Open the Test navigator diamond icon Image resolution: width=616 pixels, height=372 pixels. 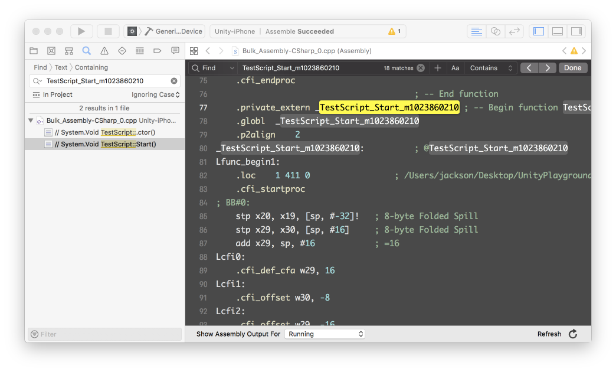pyautogui.click(x=122, y=51)
